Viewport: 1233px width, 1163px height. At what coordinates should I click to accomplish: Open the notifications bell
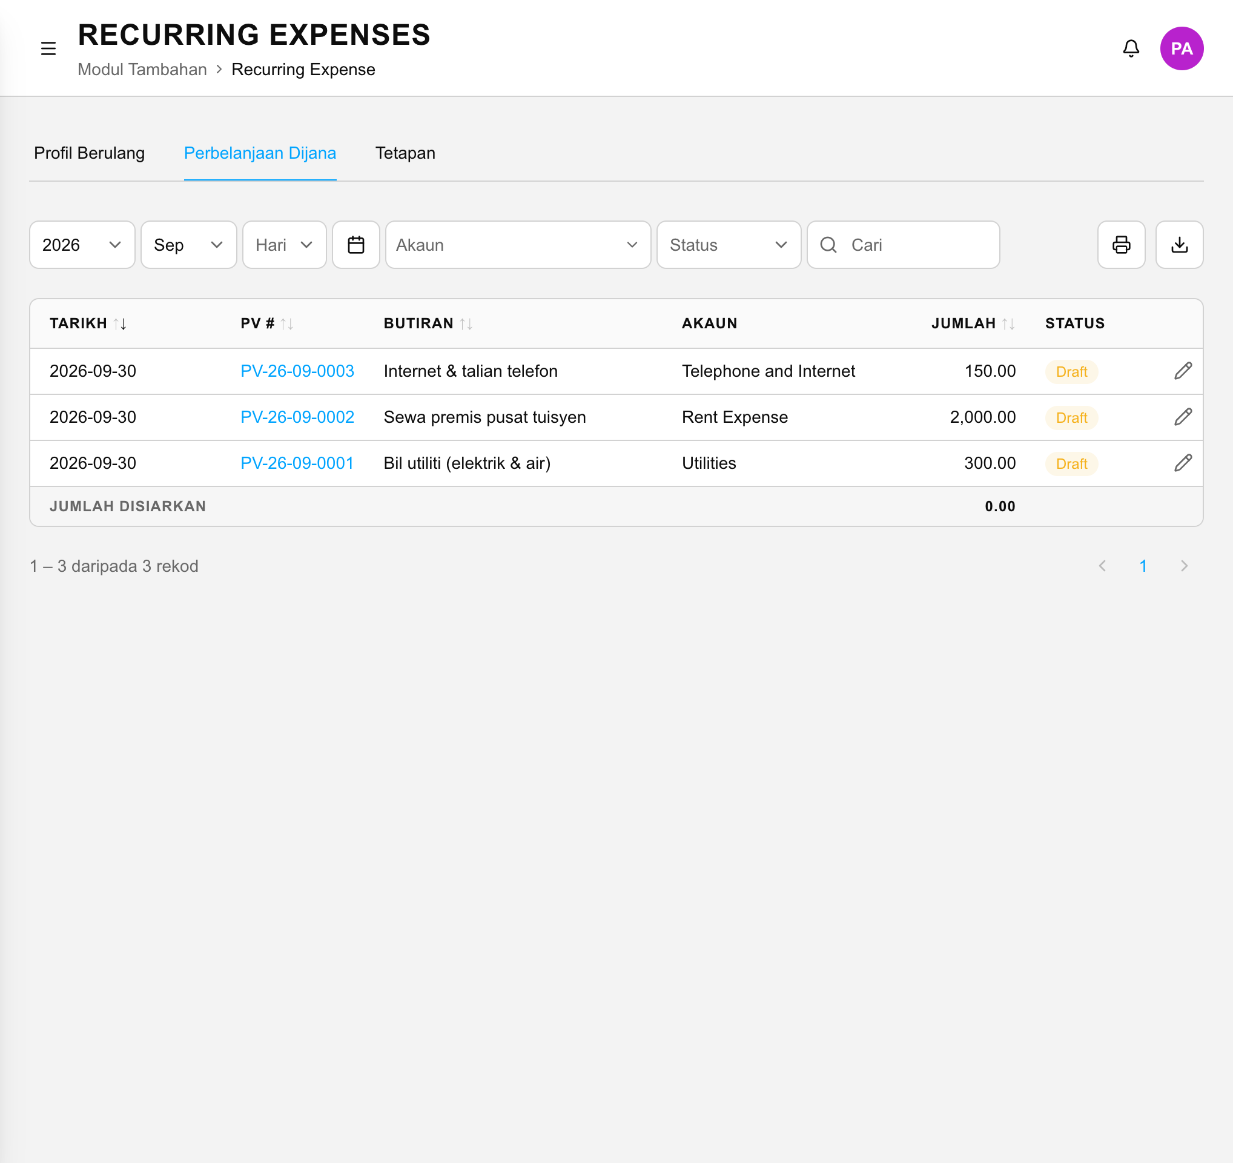click(1131, 48)
